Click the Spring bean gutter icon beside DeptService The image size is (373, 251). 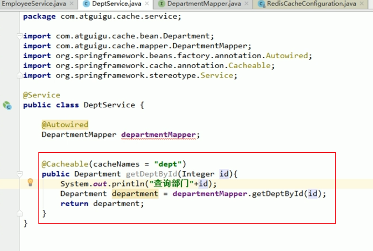(x=7, y=106)
